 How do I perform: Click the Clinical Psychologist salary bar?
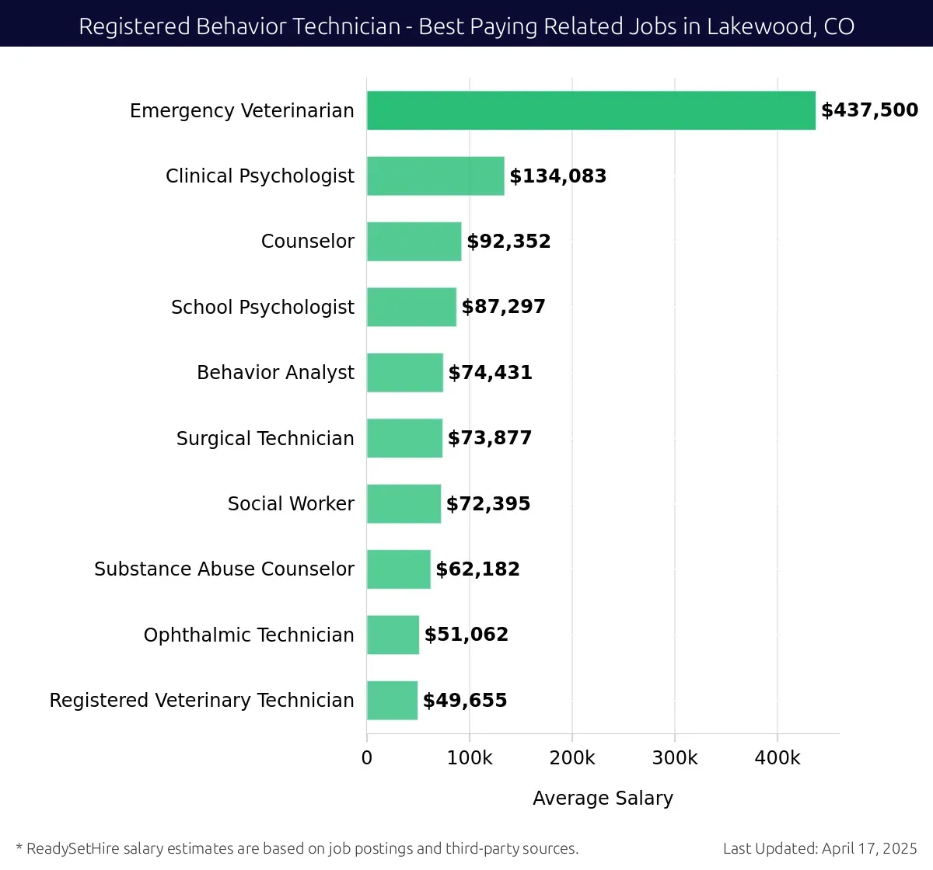pos(435,176)
